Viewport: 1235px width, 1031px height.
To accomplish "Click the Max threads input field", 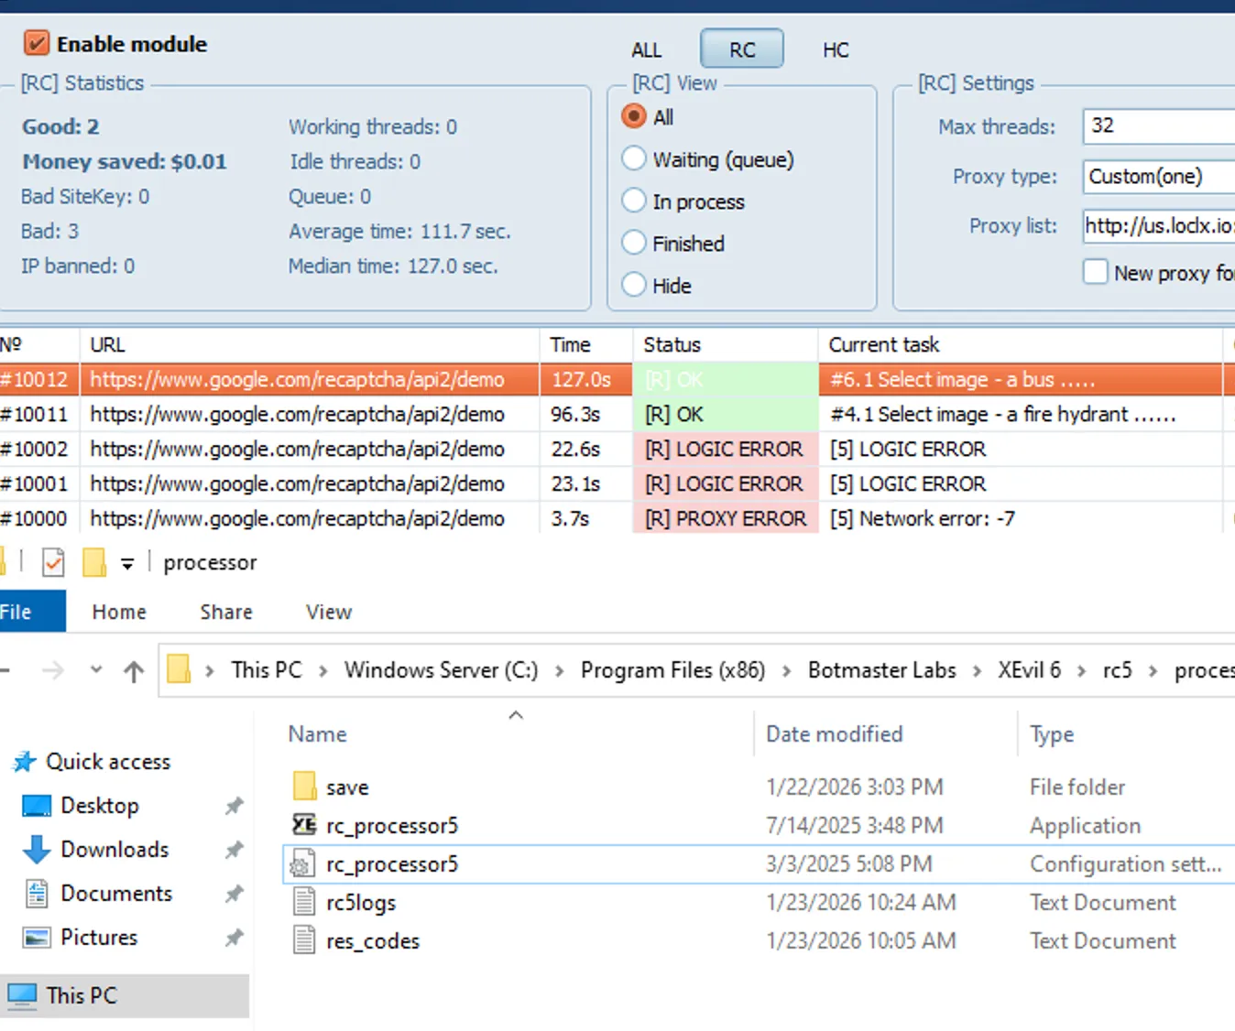I will tap(1157, 126).
